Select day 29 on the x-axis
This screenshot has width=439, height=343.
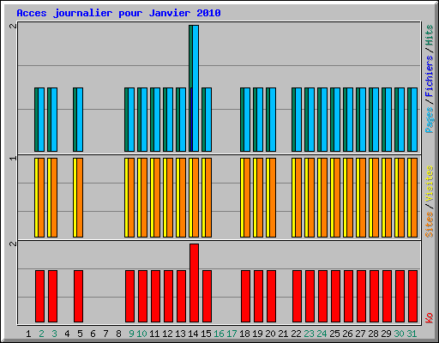point(386,334)
